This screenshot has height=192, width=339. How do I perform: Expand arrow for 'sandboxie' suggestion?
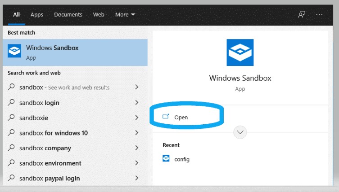137,118
